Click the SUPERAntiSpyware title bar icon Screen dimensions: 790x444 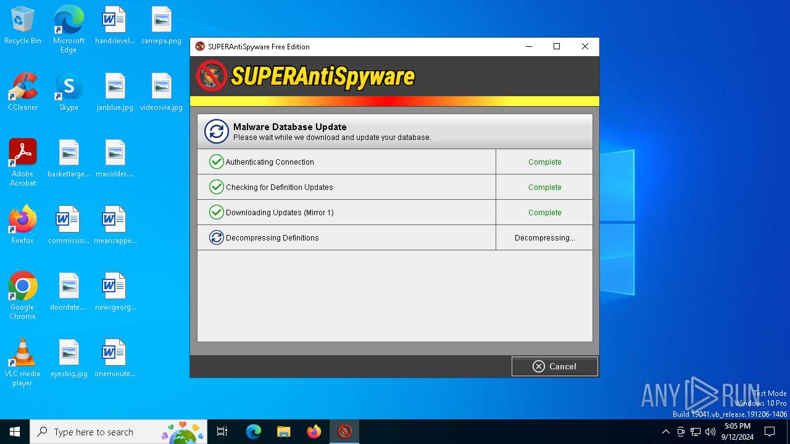pyautogui.click(x=200, y=46)
